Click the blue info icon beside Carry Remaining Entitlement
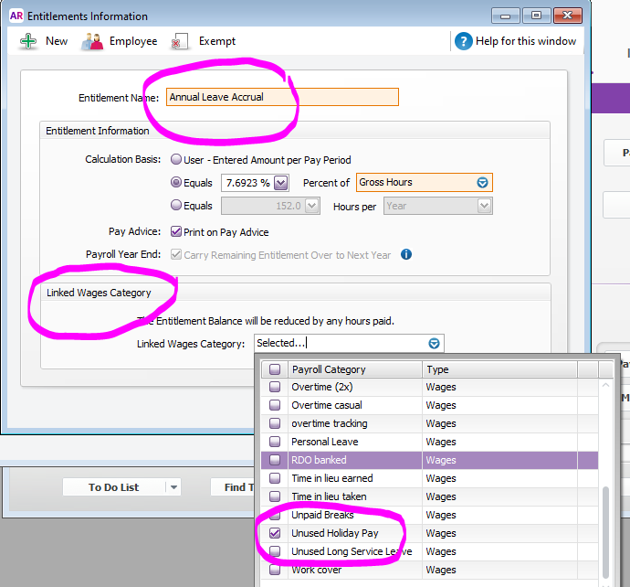 coord(406,254)
